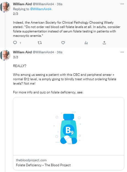Share the 2/3 tweet via upload icon
This screenshot has width=127, height=172.
click(x=104, y=43)
